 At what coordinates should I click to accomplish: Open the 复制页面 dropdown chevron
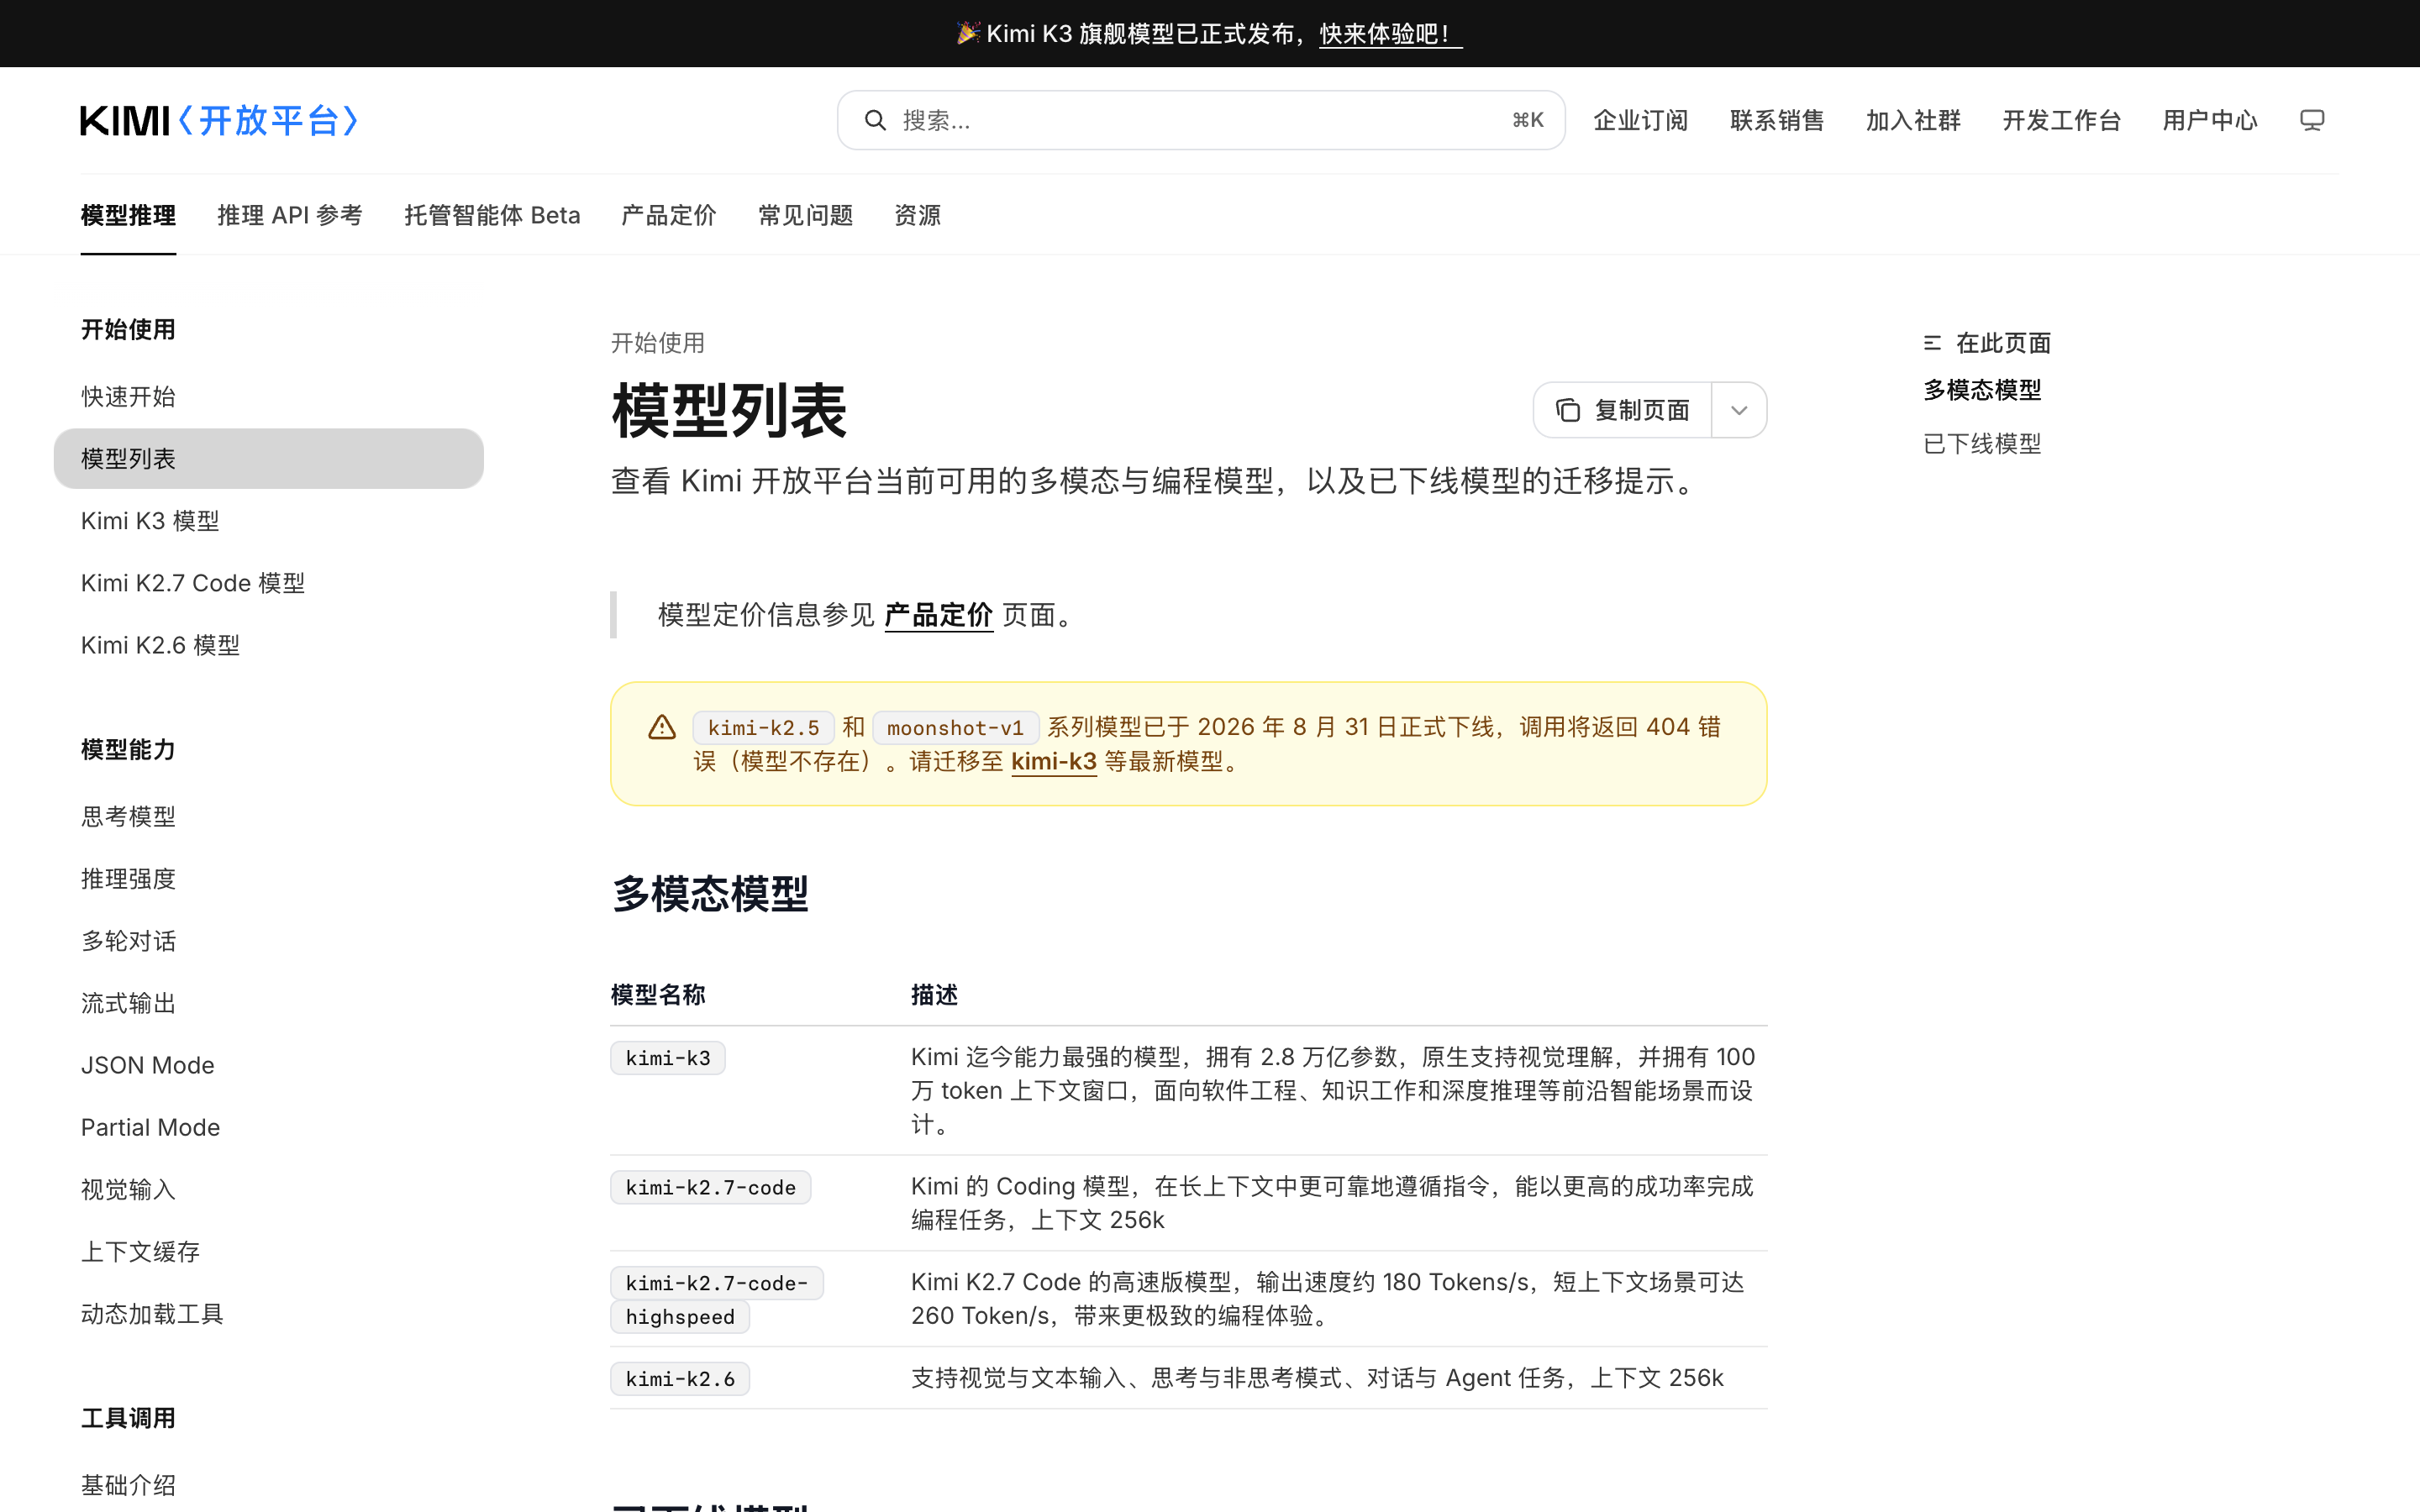point(1739,410)
